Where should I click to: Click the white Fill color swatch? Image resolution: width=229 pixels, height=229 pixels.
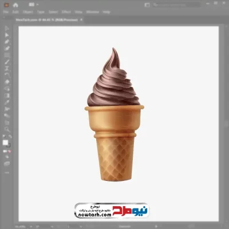coord(5,143)
